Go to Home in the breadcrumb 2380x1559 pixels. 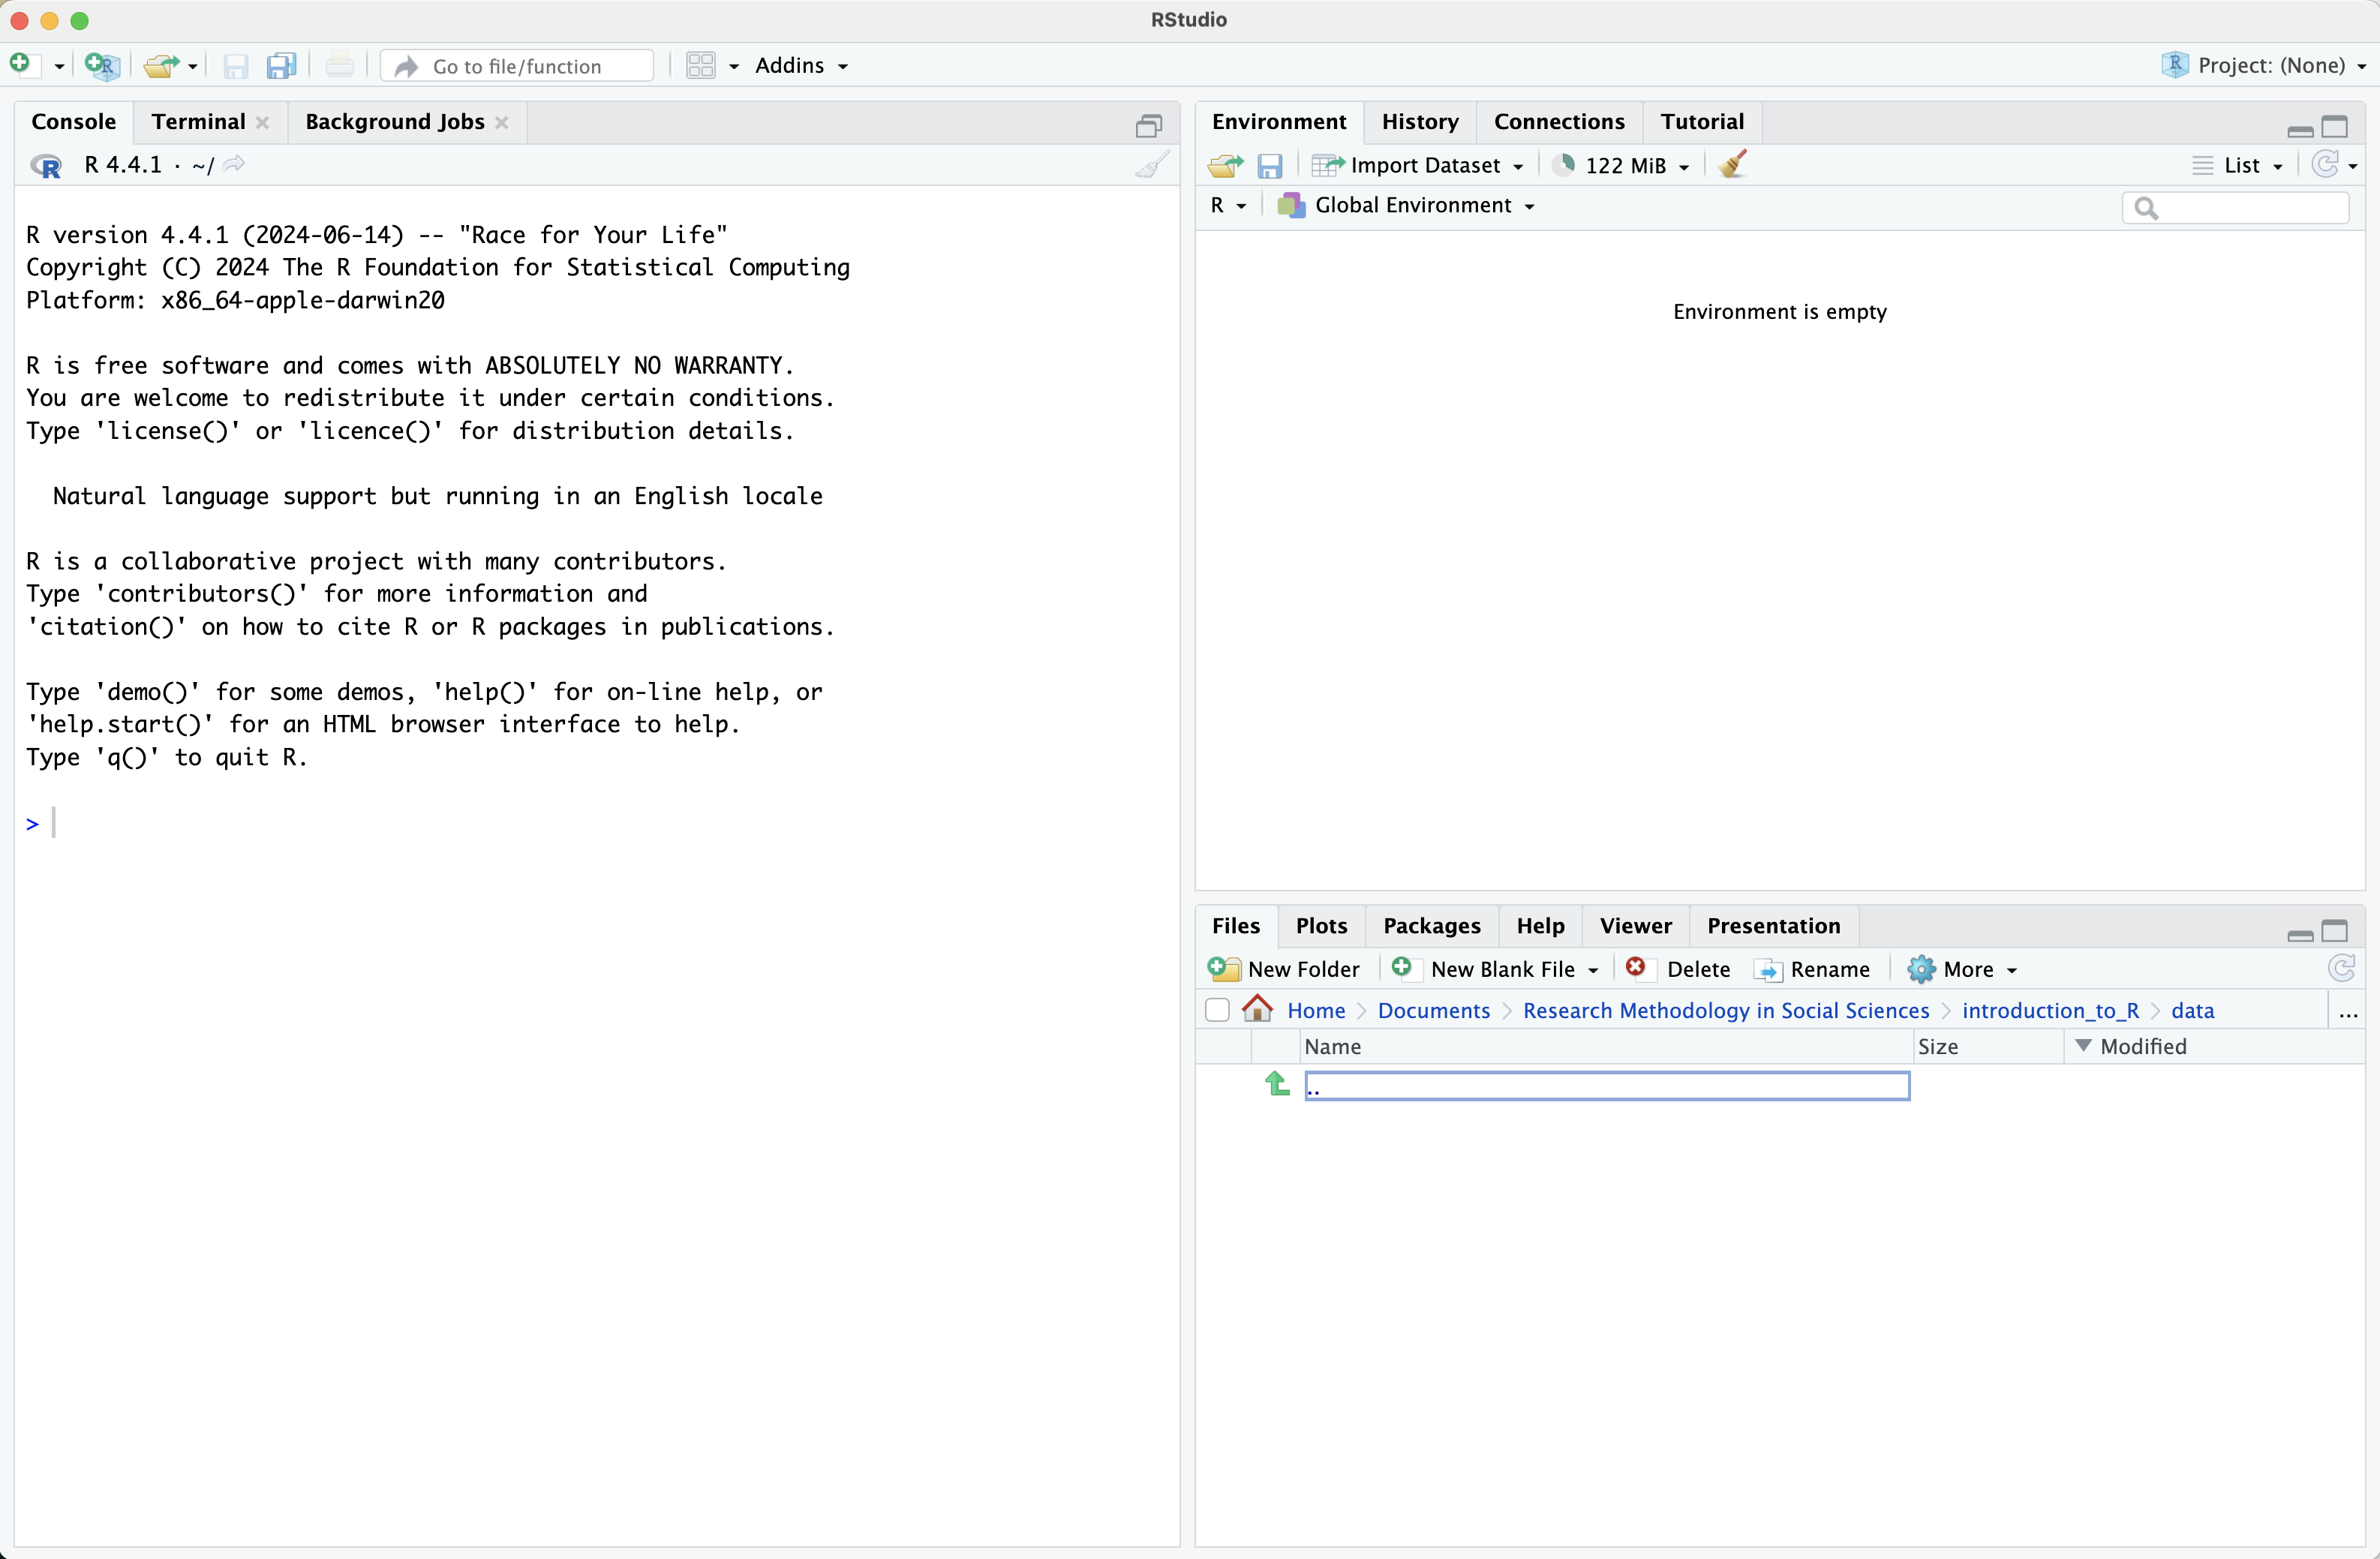1315,1010
